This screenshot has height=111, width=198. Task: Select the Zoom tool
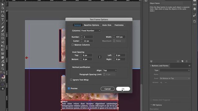[2, 69]
